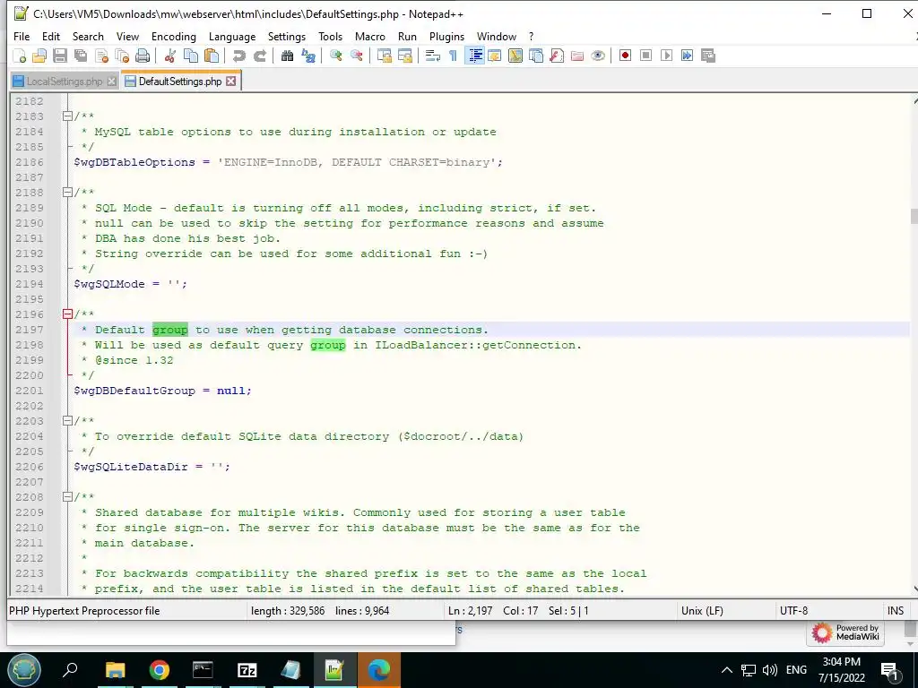Open the Document List icon
Screen dimensions: 918x688
tap(536, 56)
